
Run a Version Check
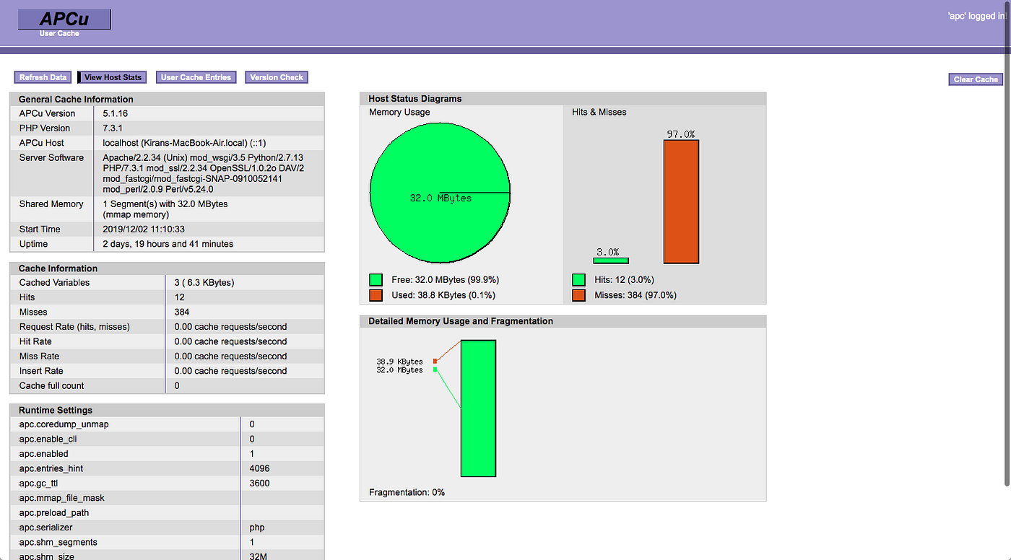(x=276, y=77)
